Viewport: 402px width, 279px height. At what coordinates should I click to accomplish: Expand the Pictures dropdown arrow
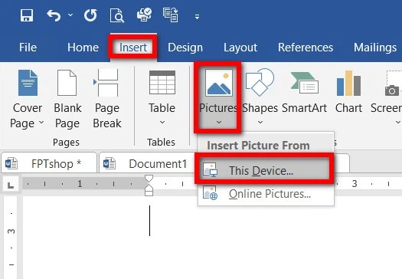219,123
